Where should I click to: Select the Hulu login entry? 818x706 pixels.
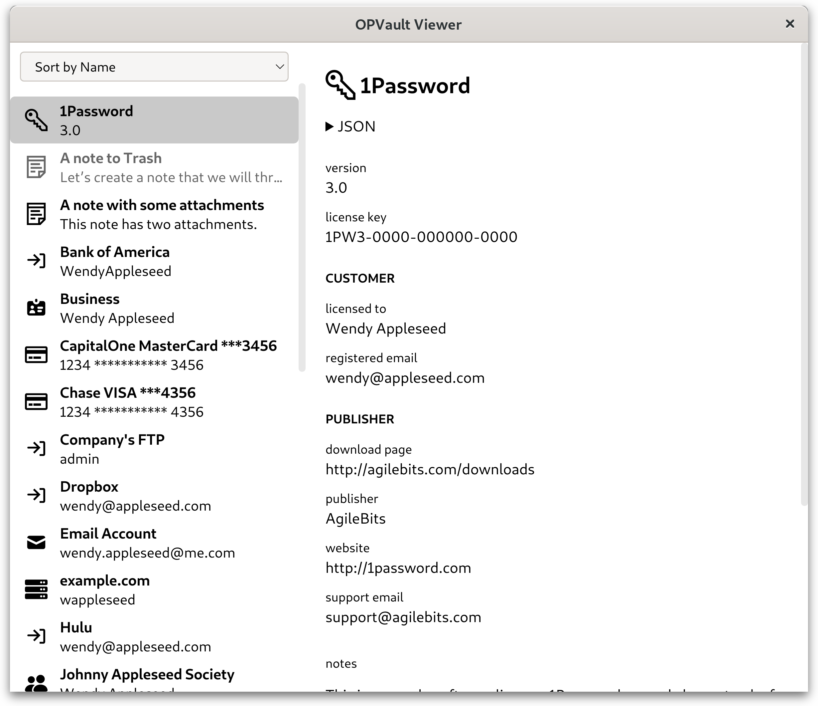pos(154,636)
